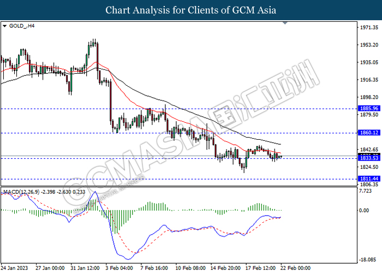
Task: Select the 1811.44 price level label
Action: click(x=369, y=179)
